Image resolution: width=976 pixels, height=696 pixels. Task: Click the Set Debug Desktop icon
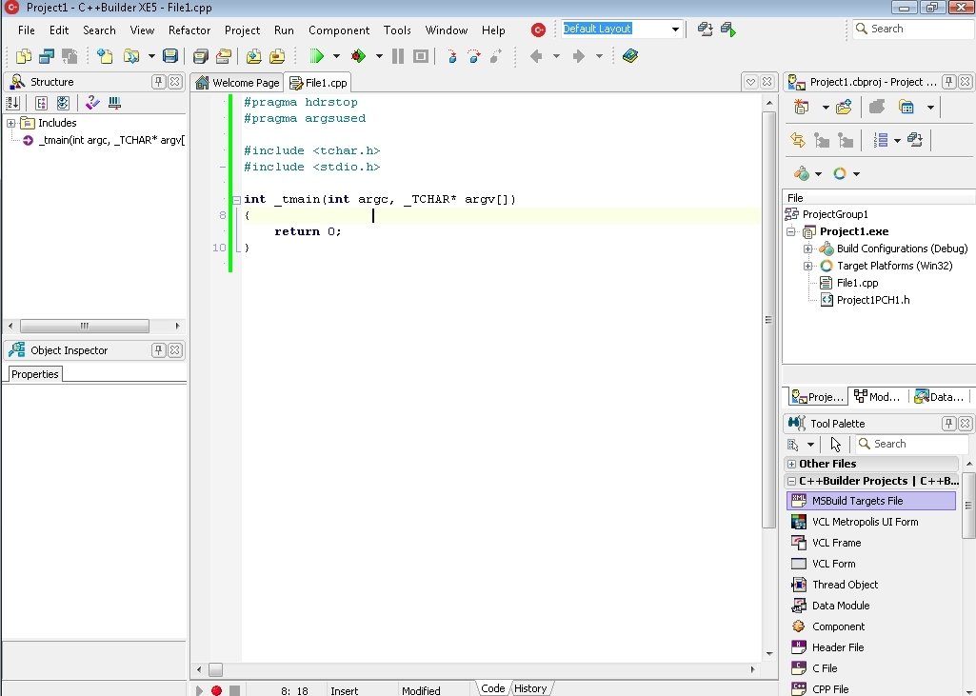tap(727, 30)
